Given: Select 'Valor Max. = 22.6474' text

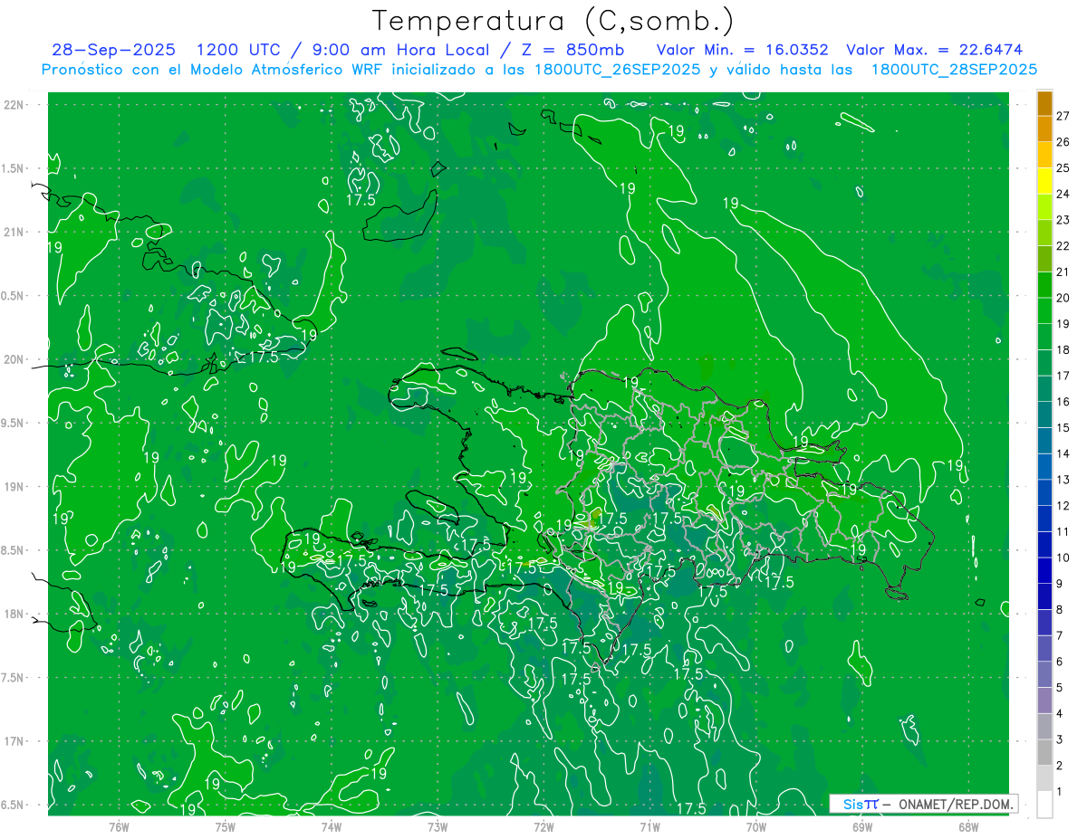Looking at the screenshot, I should 935,50.
